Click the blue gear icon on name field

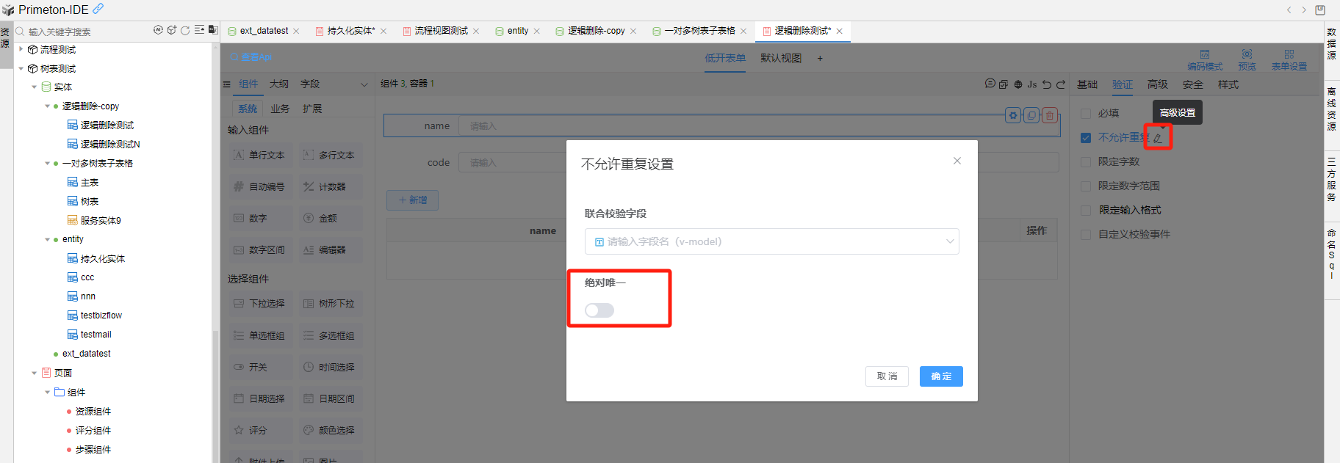tap(1013, 115)
